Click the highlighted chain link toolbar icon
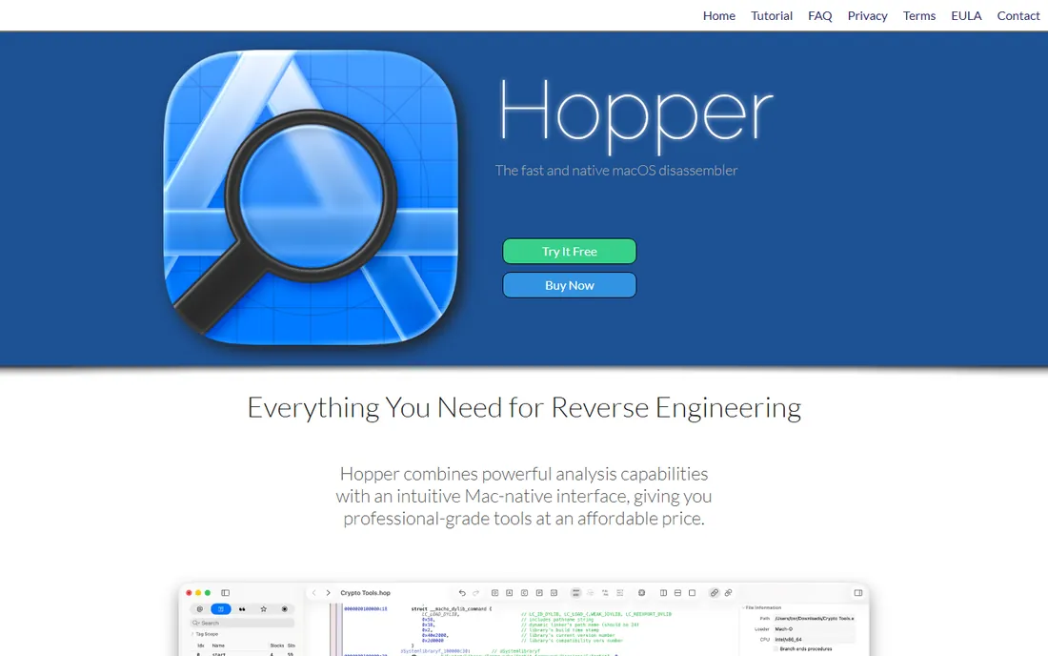This screenshot has width=1048, height=656. coord(714,592)
